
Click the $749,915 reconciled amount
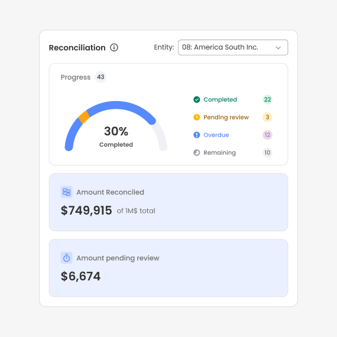[x=86, y=210]
